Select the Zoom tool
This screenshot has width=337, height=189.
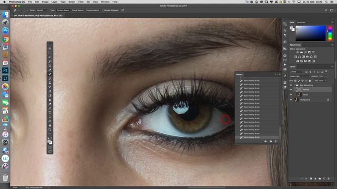[50, 130]
